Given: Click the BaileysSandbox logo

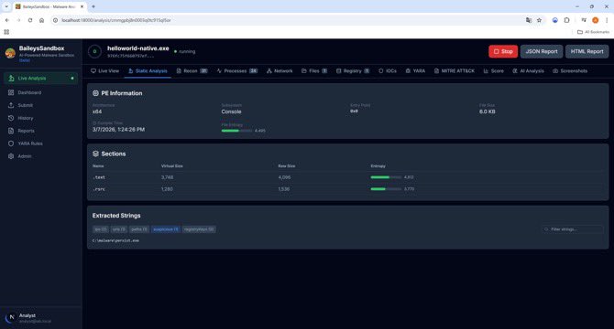Looking at the screenshot, I should tap(10, 53).
